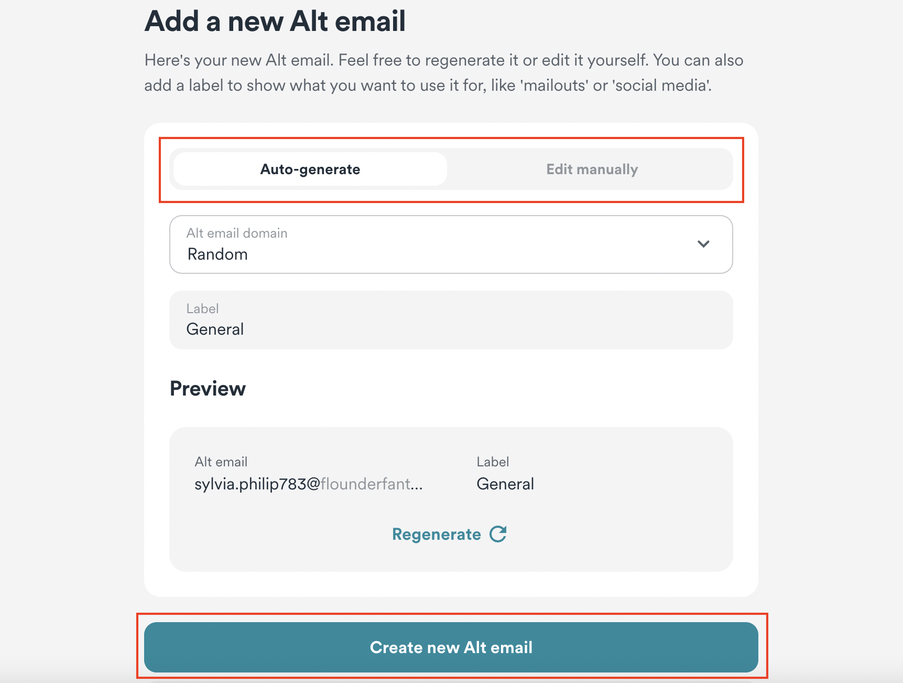Click the 'Preview' section heading
903x683 pixels.
[208, 389]
